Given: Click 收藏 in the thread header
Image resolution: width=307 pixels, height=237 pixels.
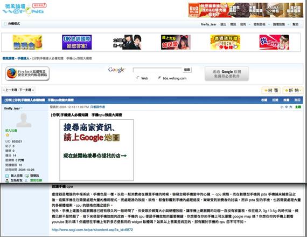Looking at the screenshot, I should pyautogui.click(x=264, y=100).
